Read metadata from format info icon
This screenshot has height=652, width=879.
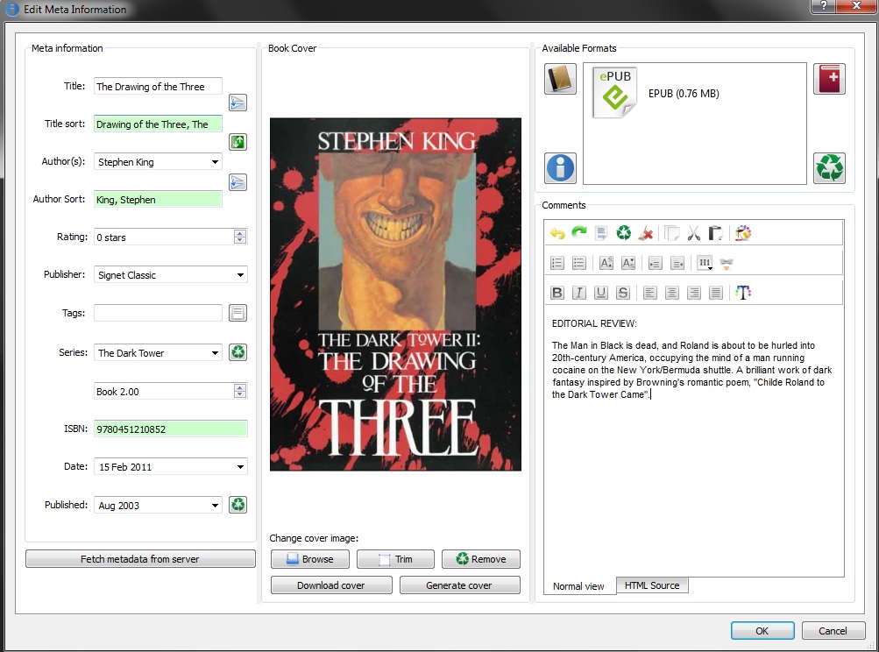560,167
